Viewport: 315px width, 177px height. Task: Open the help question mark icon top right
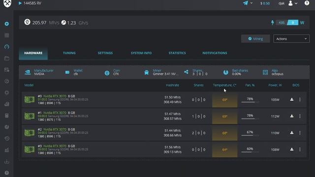click(x=307, y=3)
